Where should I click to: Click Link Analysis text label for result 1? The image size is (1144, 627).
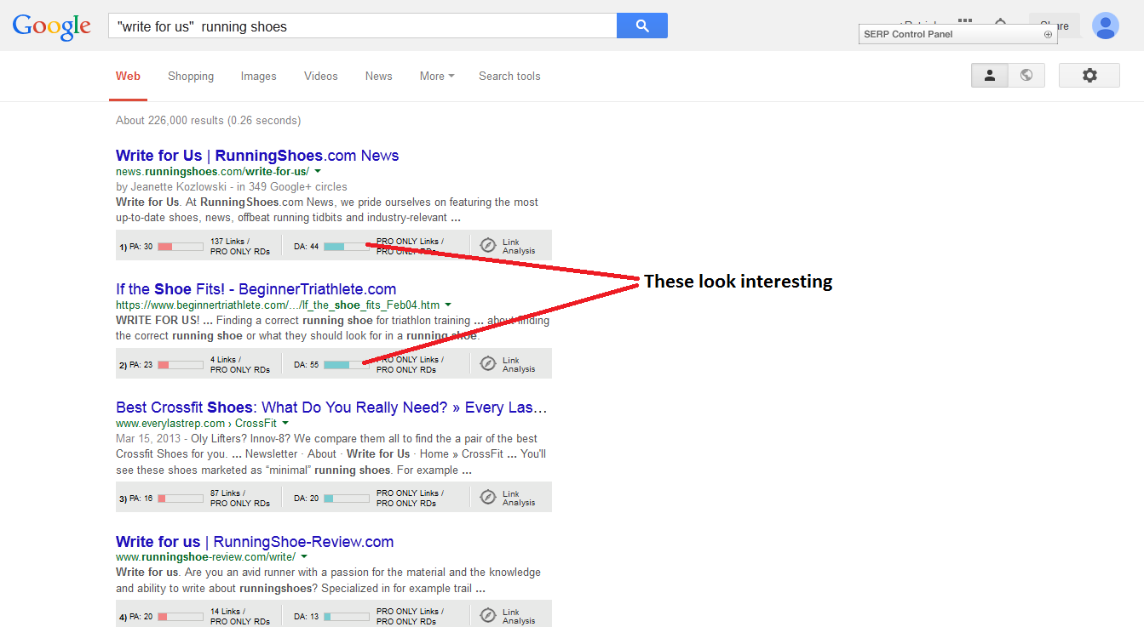(519, 247)
